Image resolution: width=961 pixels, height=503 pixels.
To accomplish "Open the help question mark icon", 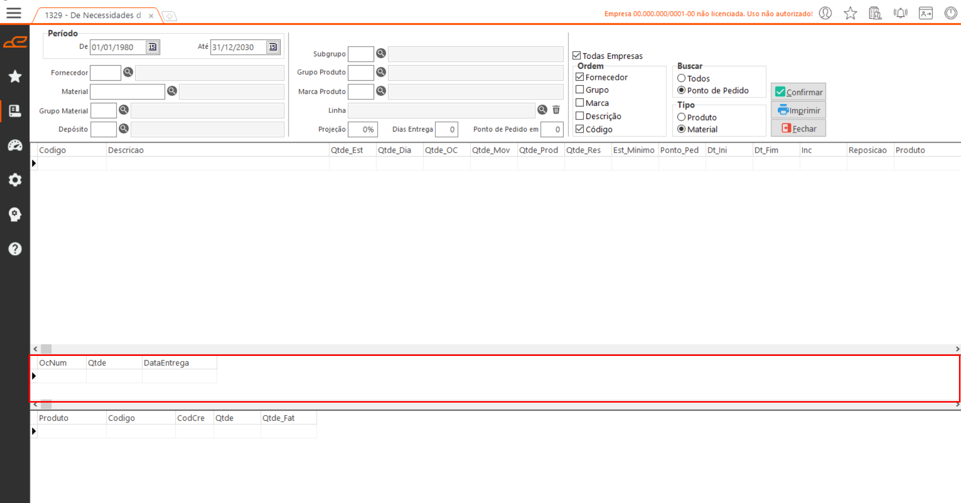I will pyautogui.click(x=15, y=249).
